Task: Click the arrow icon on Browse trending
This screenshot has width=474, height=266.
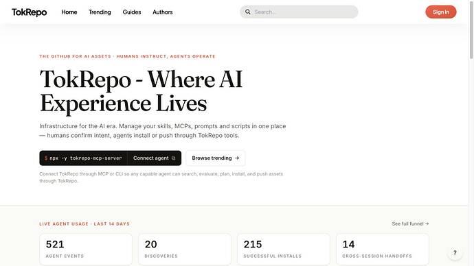Action: click(237, 158)
